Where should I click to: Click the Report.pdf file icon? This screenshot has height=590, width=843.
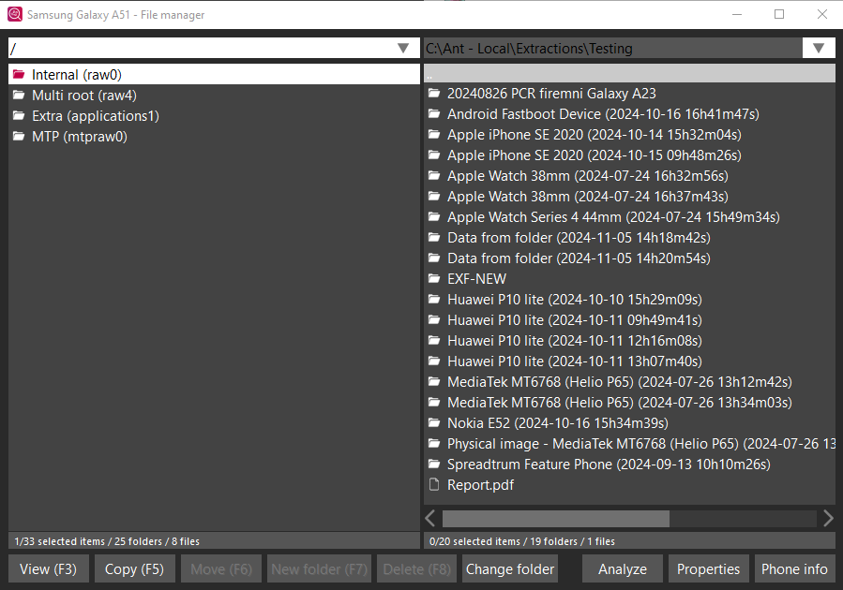pos(433,485)
